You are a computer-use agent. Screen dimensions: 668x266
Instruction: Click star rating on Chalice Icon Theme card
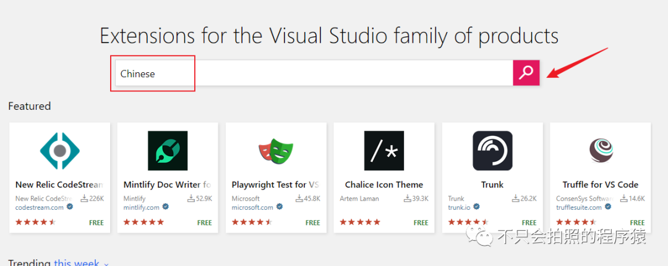pyautogui.click(x=360, y=222)
